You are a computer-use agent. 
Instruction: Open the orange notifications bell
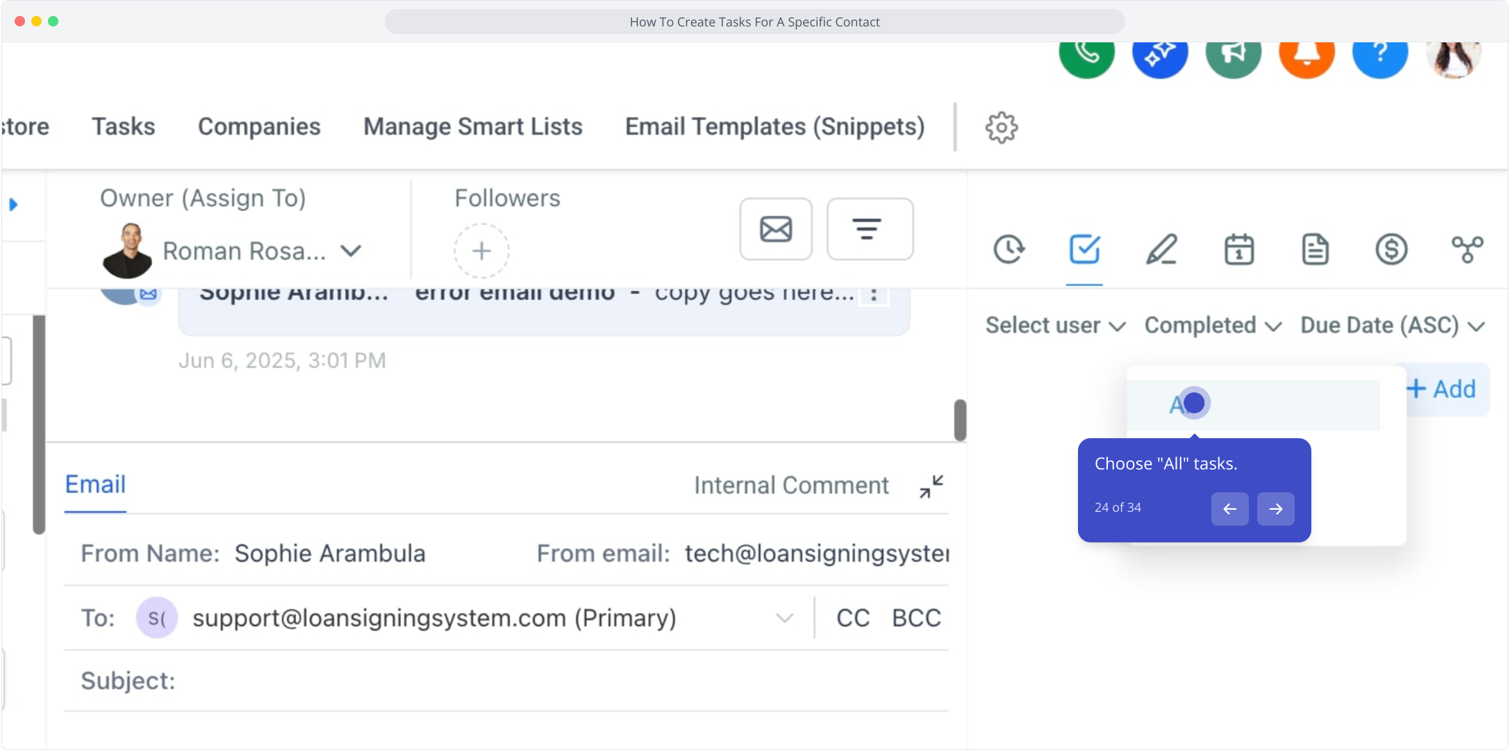click(x=1306, y=54)
